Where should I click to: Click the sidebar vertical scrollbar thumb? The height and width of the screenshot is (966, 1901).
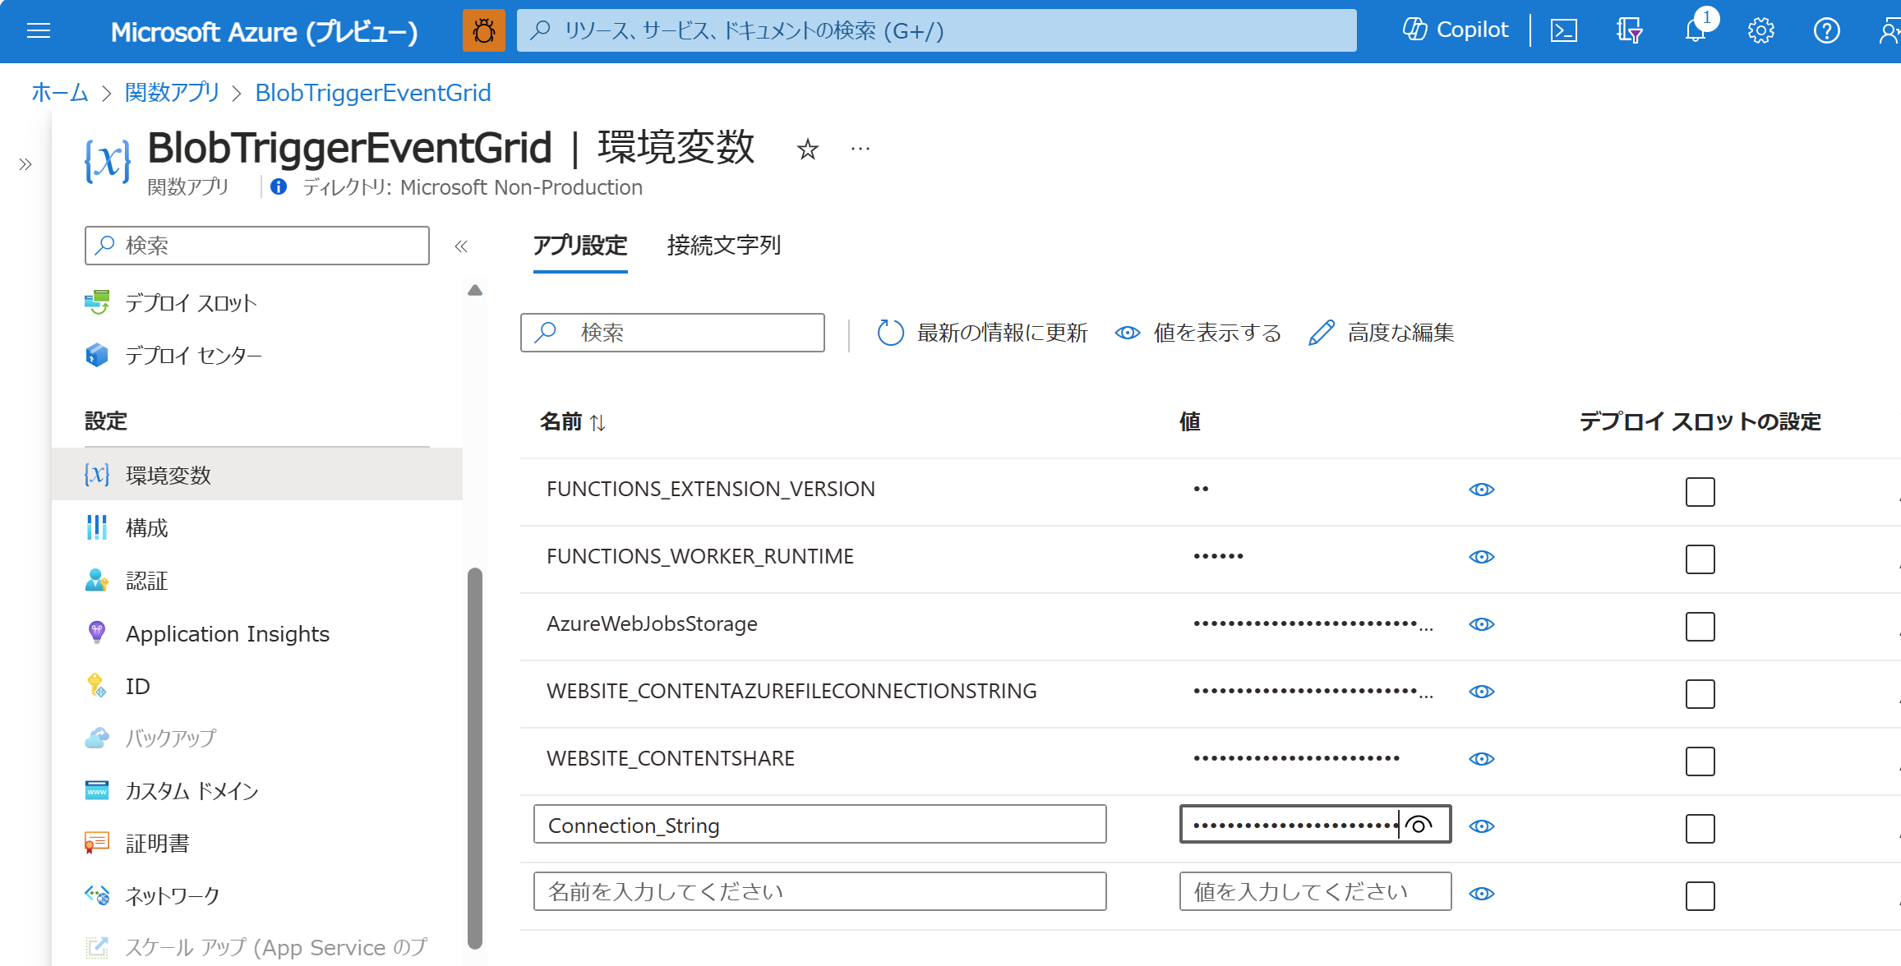[474, 756]
